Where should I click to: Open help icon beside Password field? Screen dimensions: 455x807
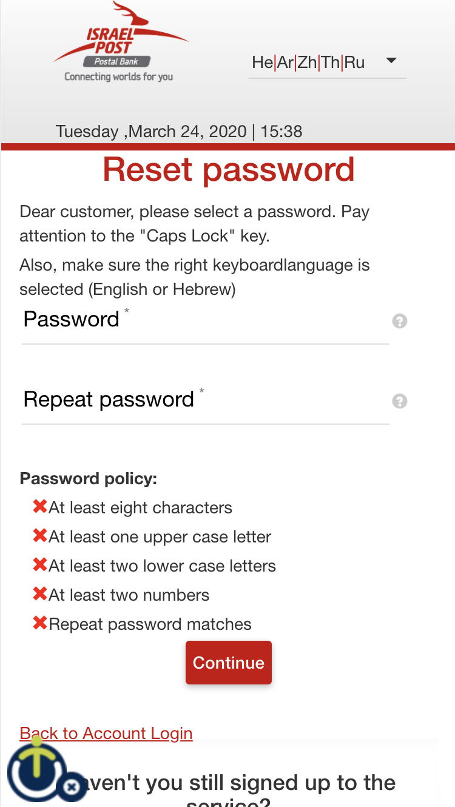pos(399,321)
